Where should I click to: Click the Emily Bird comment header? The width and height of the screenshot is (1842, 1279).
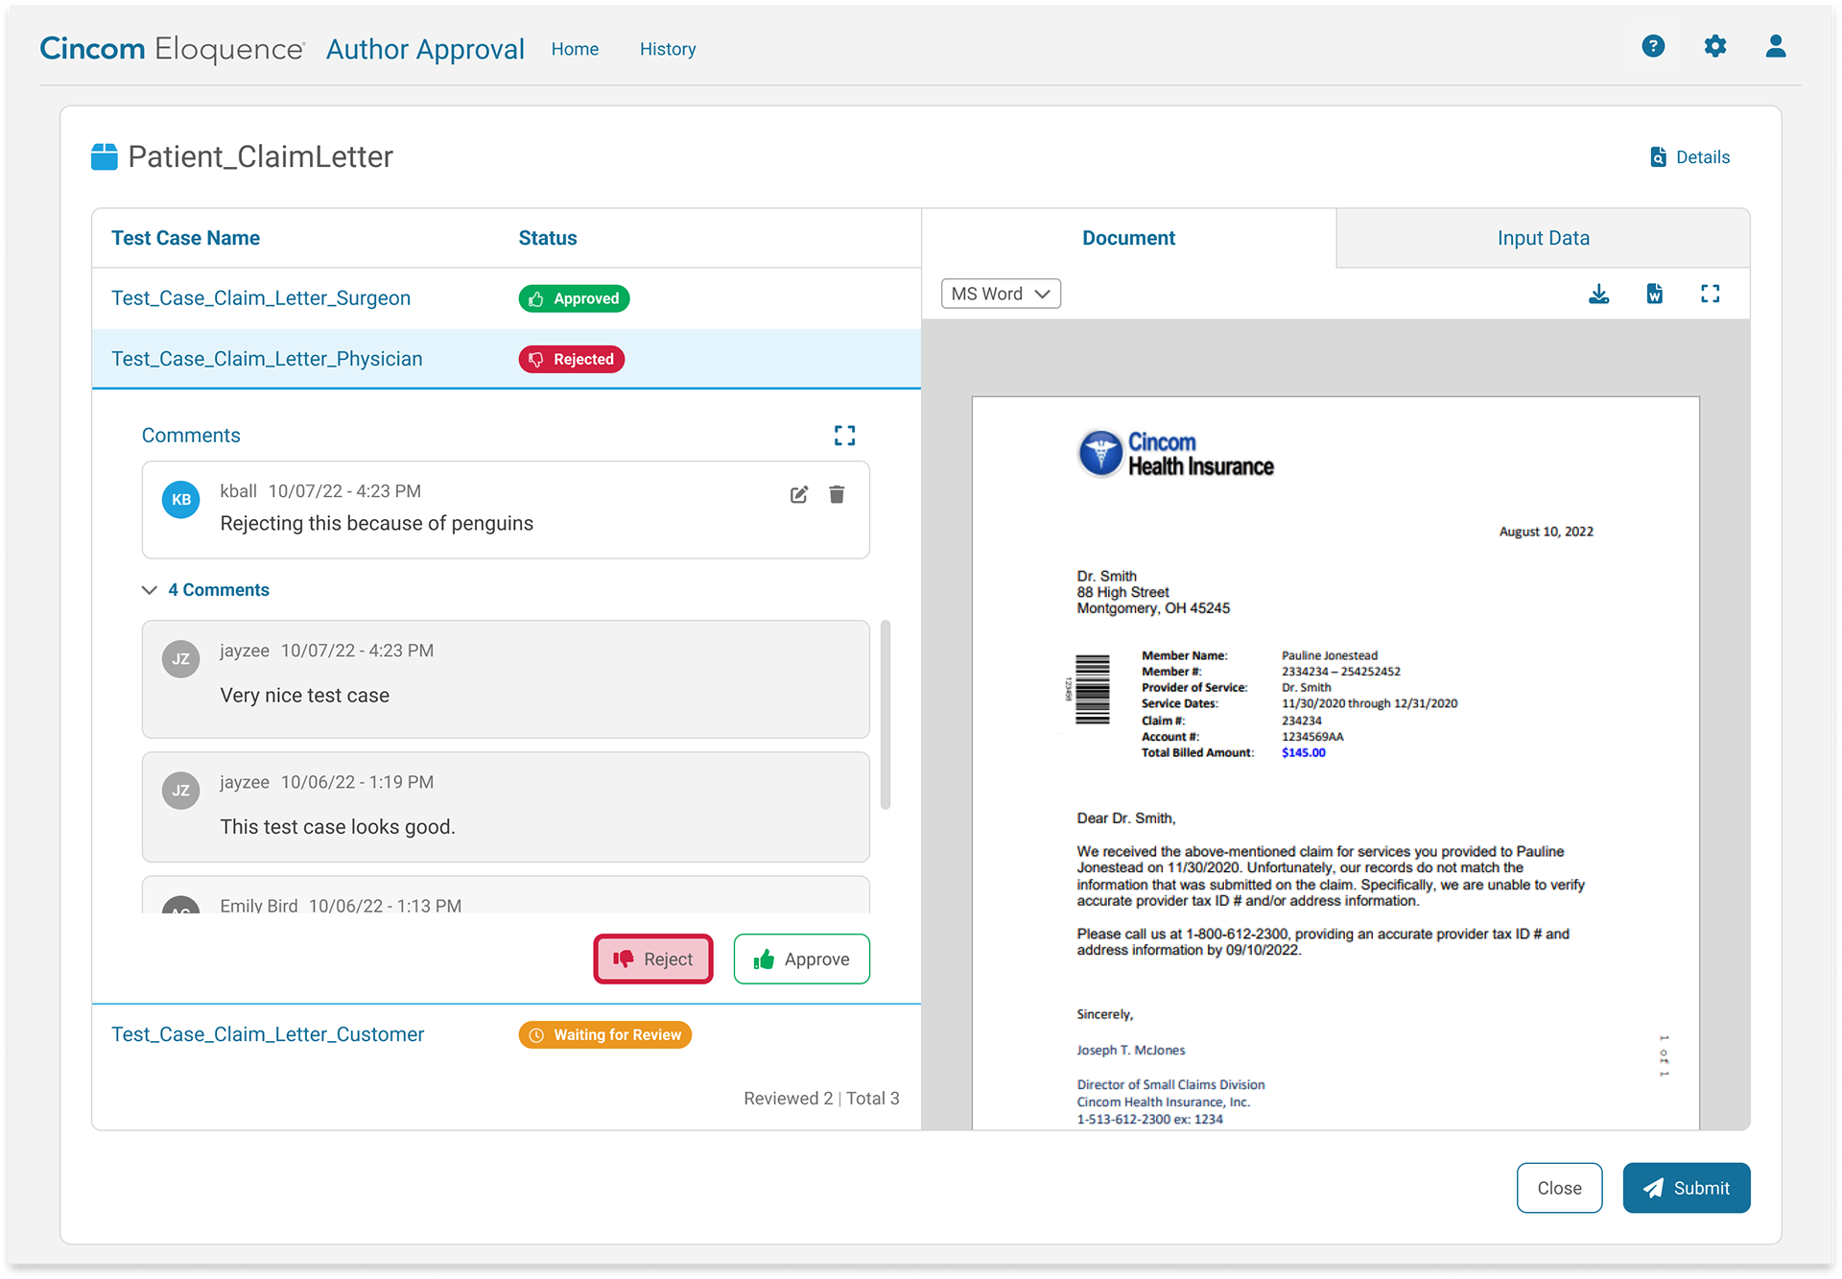pos(340,906)
